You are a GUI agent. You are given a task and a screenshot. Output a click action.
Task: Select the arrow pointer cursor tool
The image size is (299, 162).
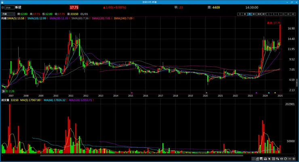coord(269,159)
